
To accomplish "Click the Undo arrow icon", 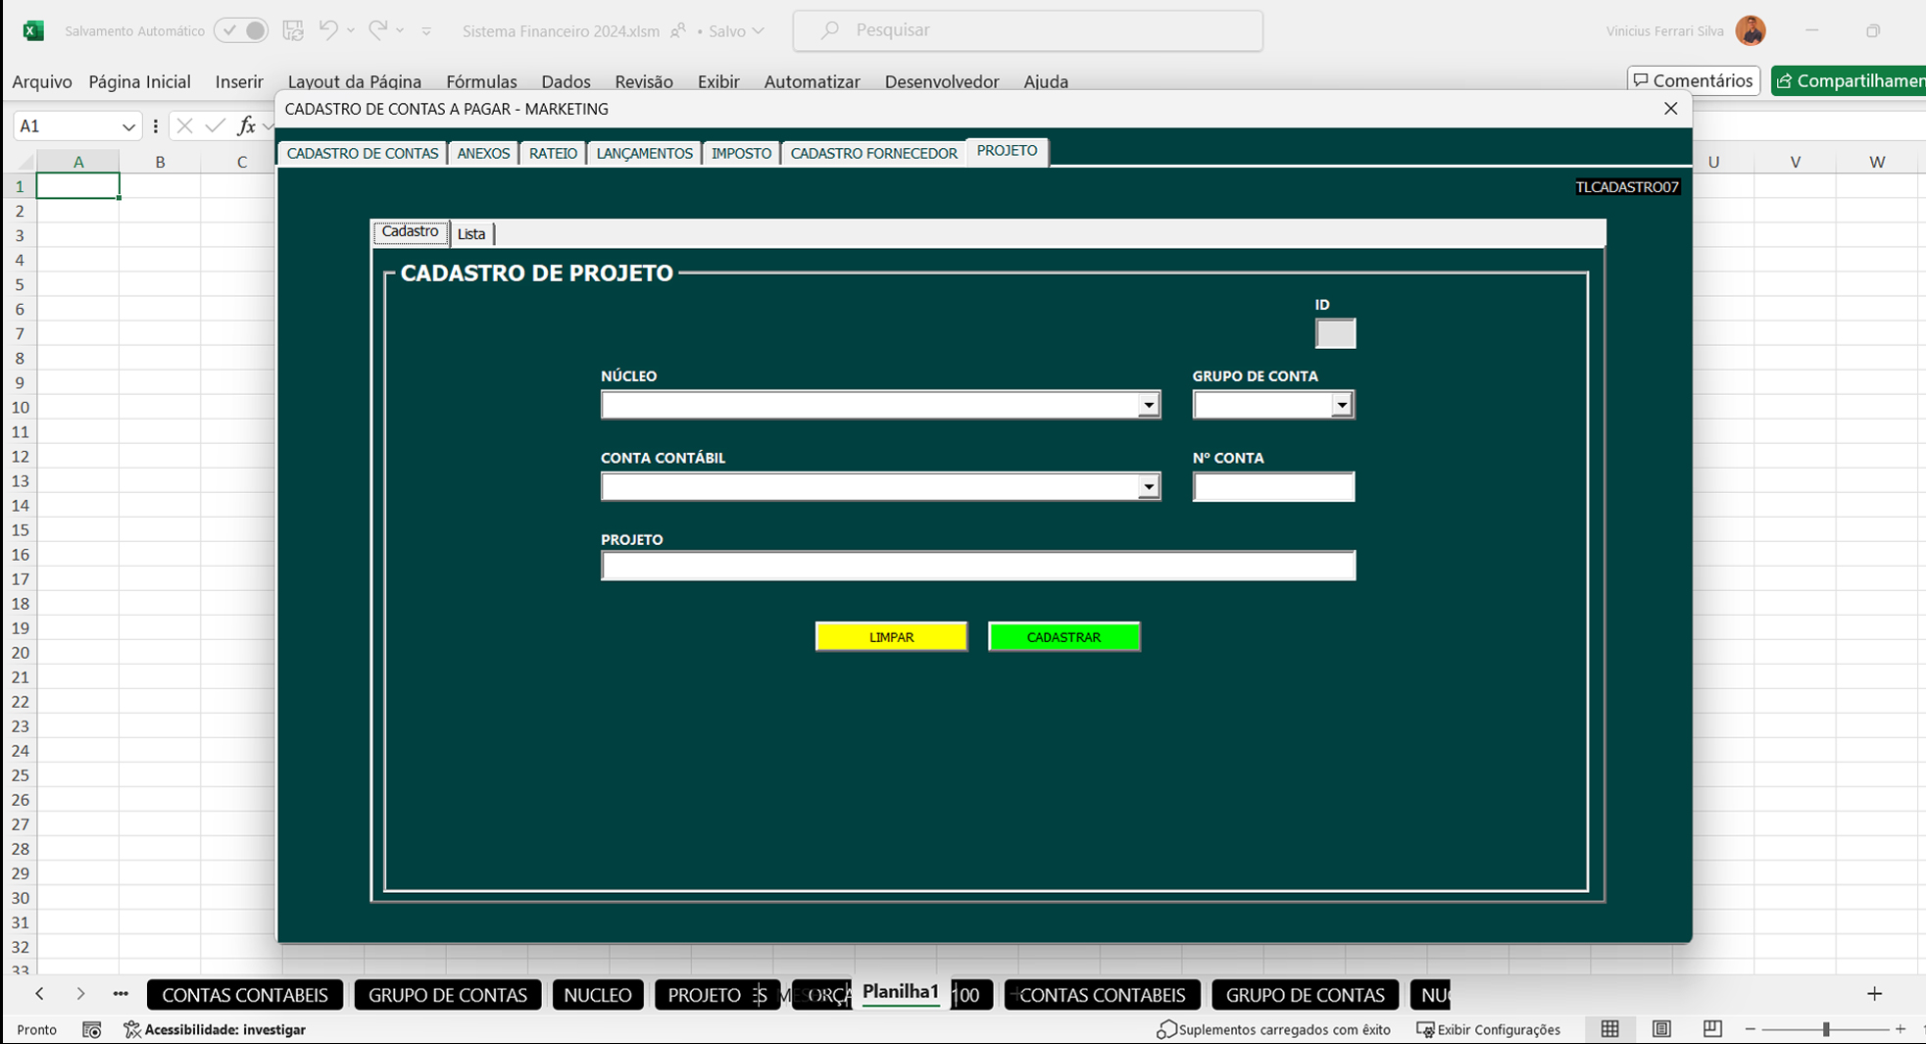I will click(328, 30).
